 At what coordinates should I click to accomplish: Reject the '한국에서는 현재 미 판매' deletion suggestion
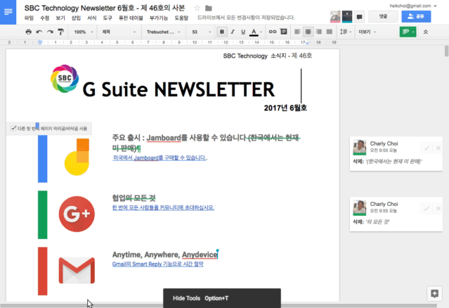click(x=438, y=148)
